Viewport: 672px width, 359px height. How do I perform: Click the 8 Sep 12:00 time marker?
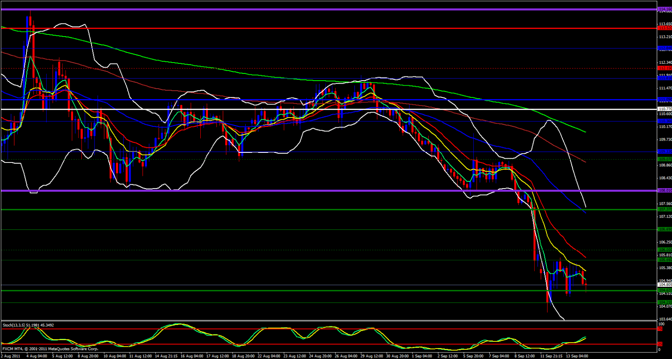point(525,356)
